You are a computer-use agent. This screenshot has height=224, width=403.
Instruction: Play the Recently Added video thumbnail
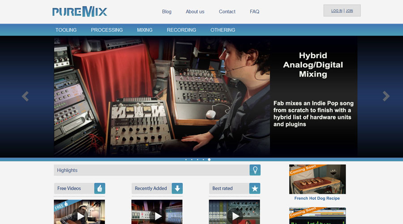coord(157,215)
